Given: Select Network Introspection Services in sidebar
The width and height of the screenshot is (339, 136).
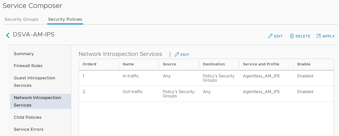Looking at the screenshot, I should pos(37,101).
